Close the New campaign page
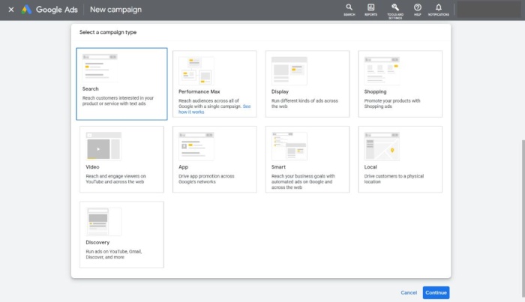 (x=11, y=10)
